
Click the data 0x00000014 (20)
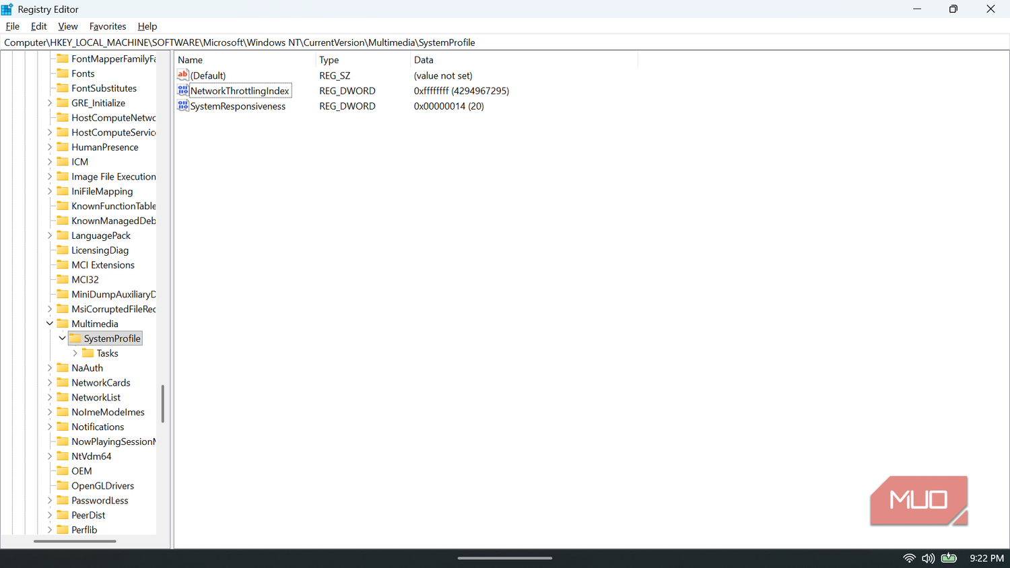click(448, 106)
